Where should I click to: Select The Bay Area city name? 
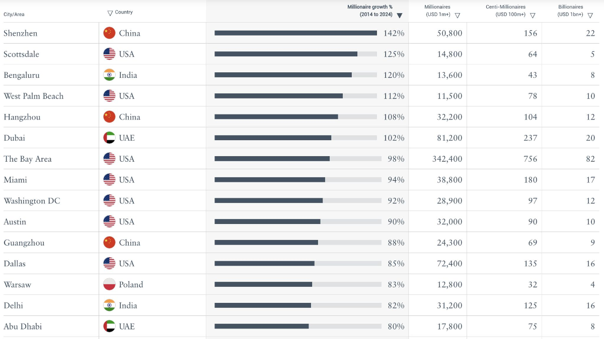(x=28, y=159)
